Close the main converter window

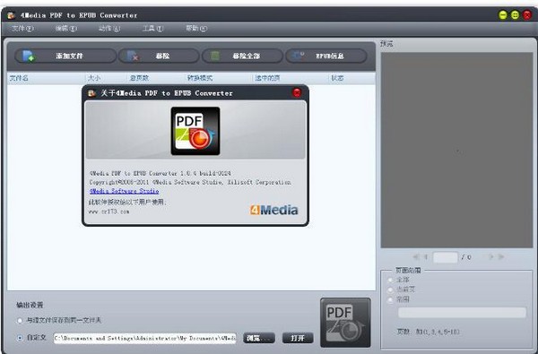point(527,15)
